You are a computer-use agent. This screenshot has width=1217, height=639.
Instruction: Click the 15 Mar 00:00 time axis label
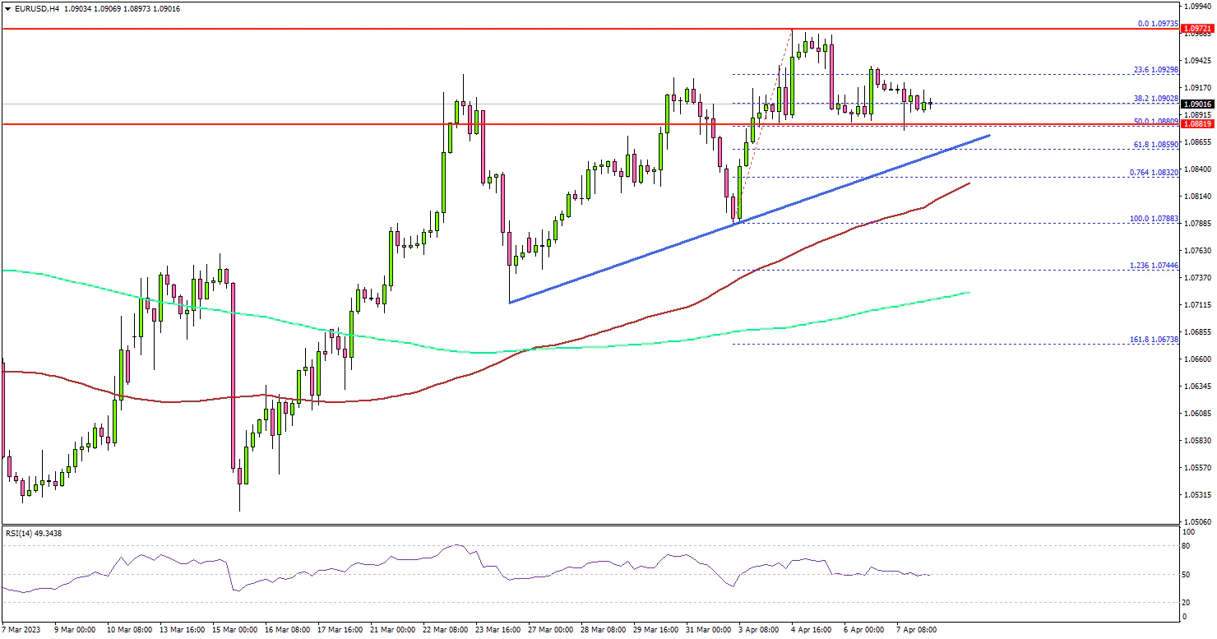(x=234, y=630)
